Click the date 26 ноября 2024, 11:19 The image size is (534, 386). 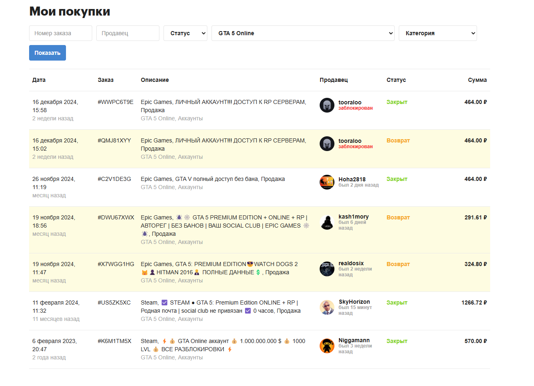point(54,183)
